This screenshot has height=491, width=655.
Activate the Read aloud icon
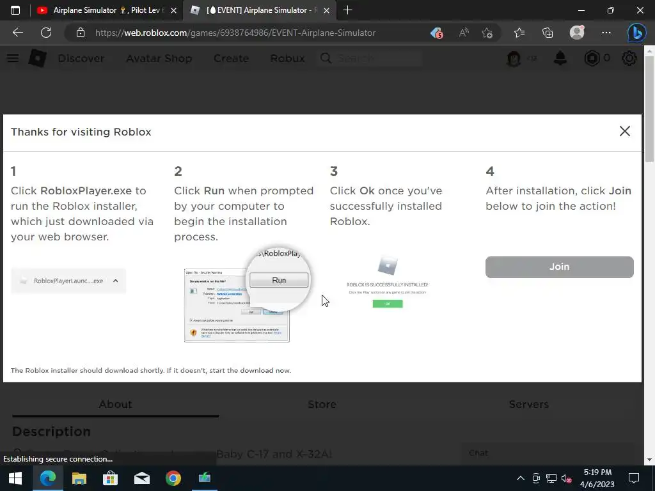click(464, 33)
